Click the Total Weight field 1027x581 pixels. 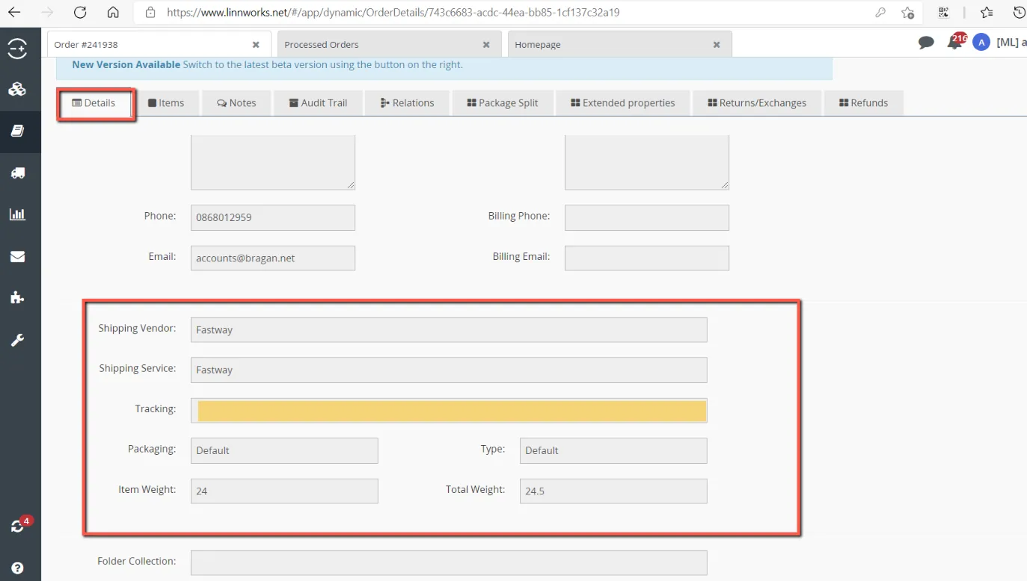click(x=613, y=491)
